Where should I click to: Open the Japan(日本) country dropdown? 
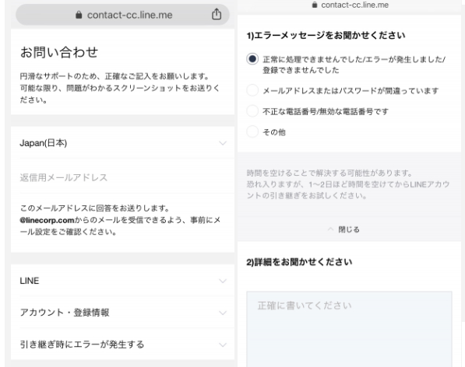pos(123,143)
